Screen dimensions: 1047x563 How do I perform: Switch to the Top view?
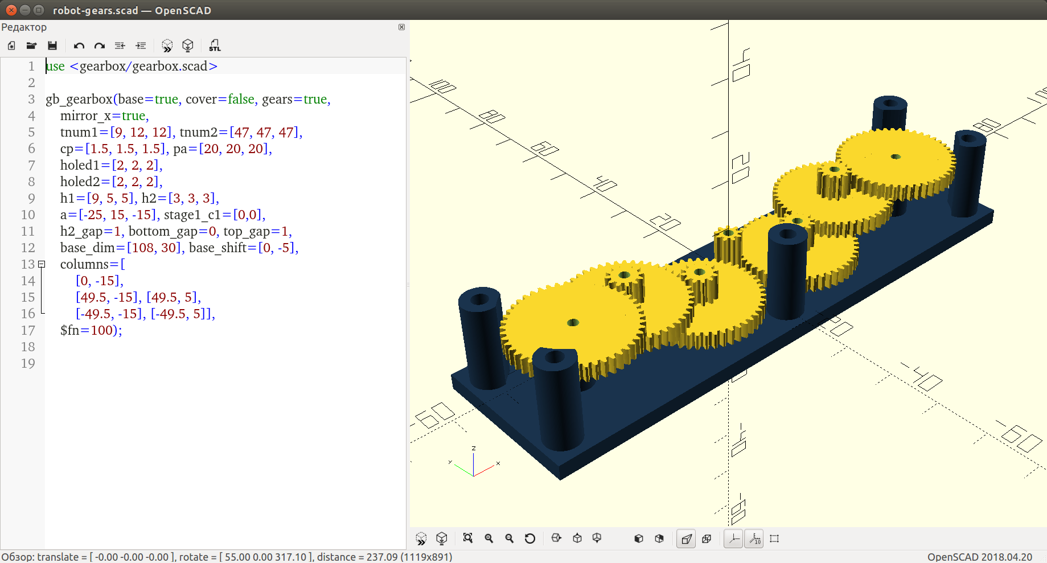pos(577,539)
